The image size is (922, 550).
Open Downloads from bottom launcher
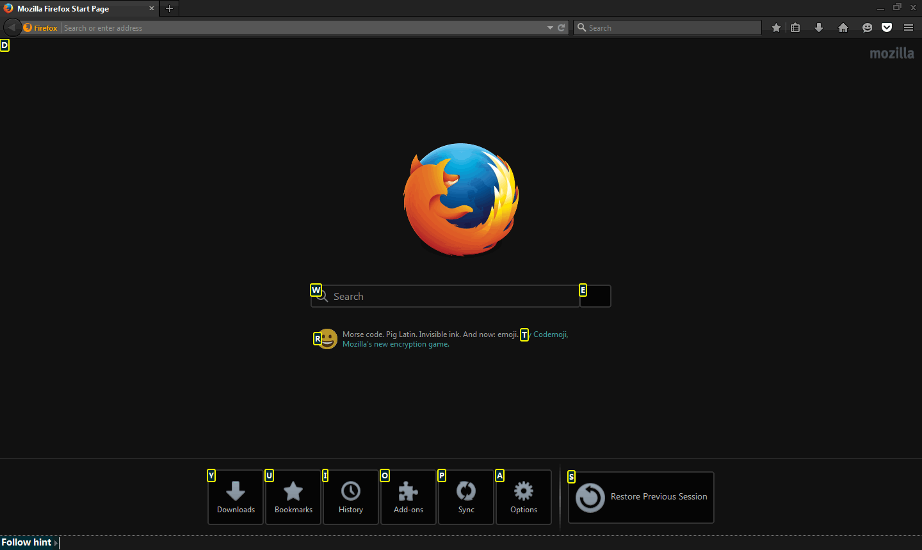click(x=236, y=497)
